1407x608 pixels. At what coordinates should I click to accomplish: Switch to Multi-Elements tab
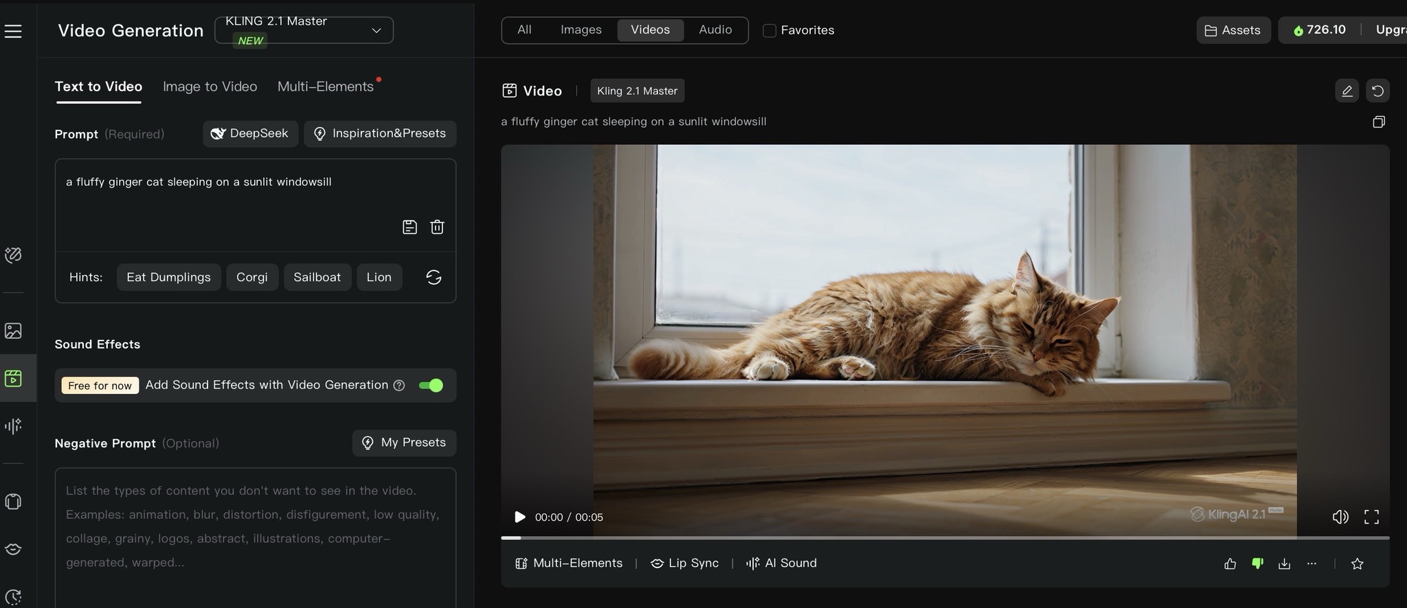point(326,86)
